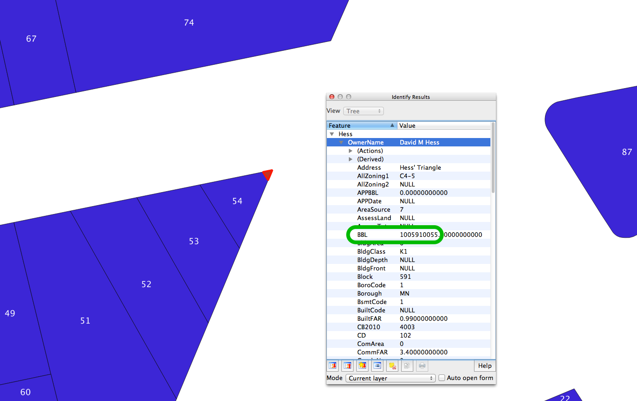Click map parcel labeled 51
Viewport: 637px width, 401px height.
[x=85, y=321]
